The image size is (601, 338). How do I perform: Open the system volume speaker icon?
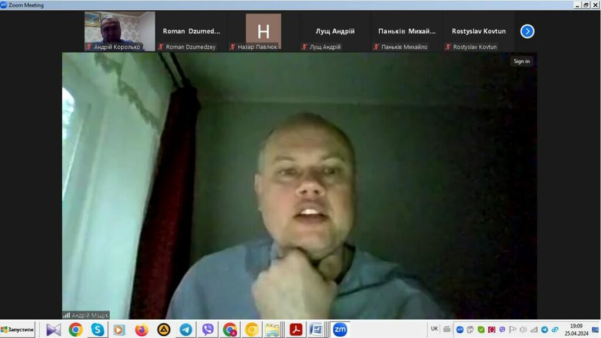point(523,330)
